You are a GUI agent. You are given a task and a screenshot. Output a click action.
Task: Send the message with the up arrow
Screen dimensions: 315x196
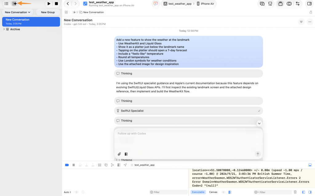(x=258, y=154)
